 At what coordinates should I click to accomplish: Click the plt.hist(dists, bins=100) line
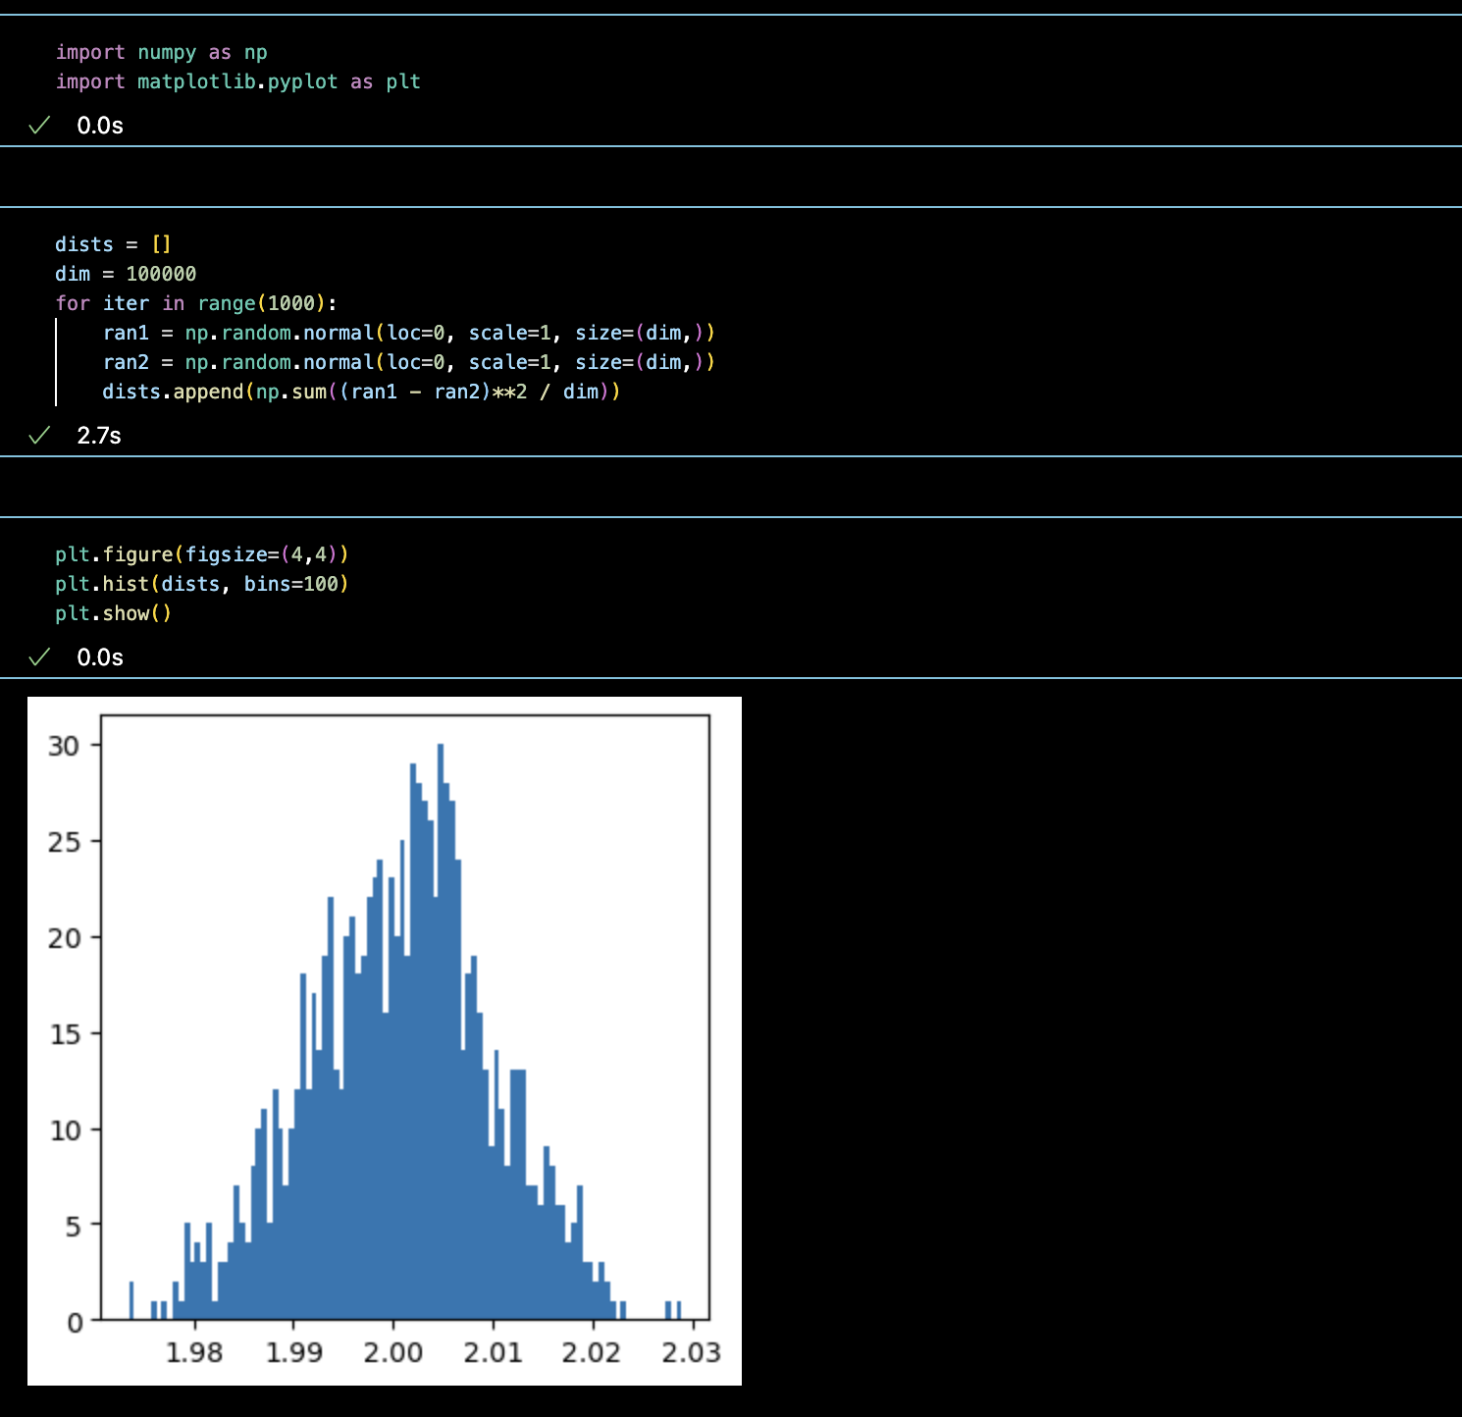[201, 584]
